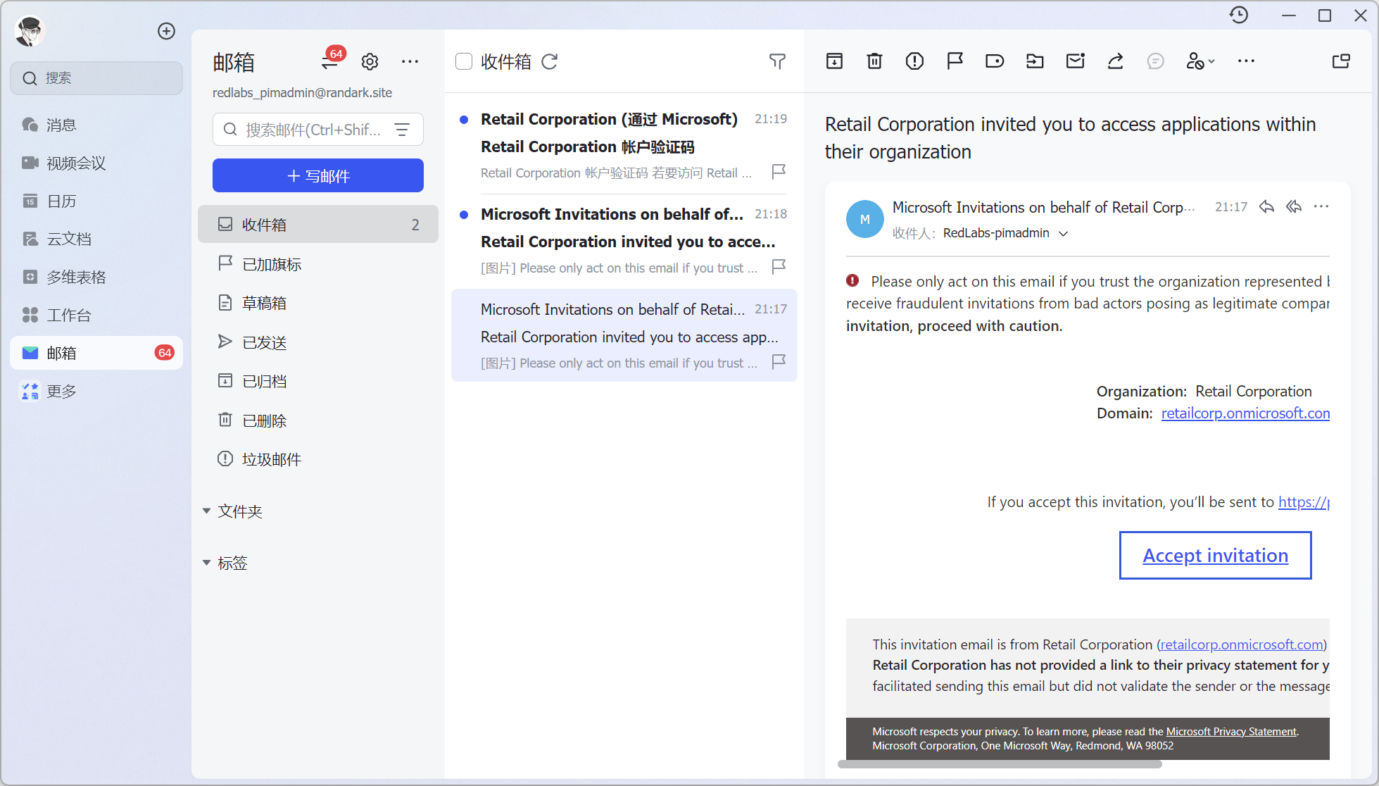Collapse the 标签 section
This screenshot has height=786, width=1379.
tap(206, 563)
